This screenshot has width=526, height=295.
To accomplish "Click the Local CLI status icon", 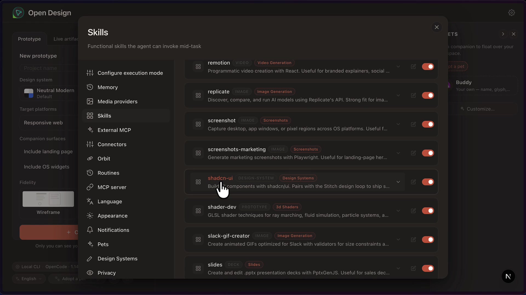I will click(18, 267).
